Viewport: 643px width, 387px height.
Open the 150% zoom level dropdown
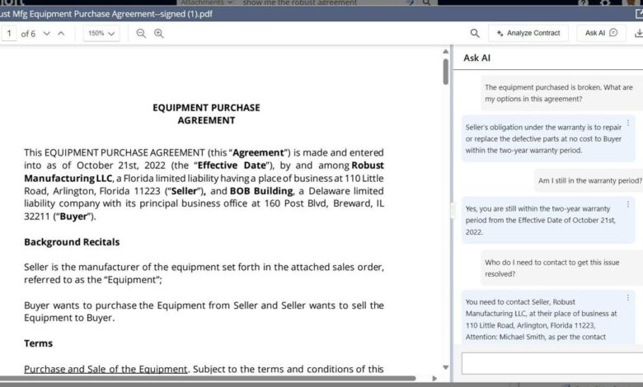[101, 33]
